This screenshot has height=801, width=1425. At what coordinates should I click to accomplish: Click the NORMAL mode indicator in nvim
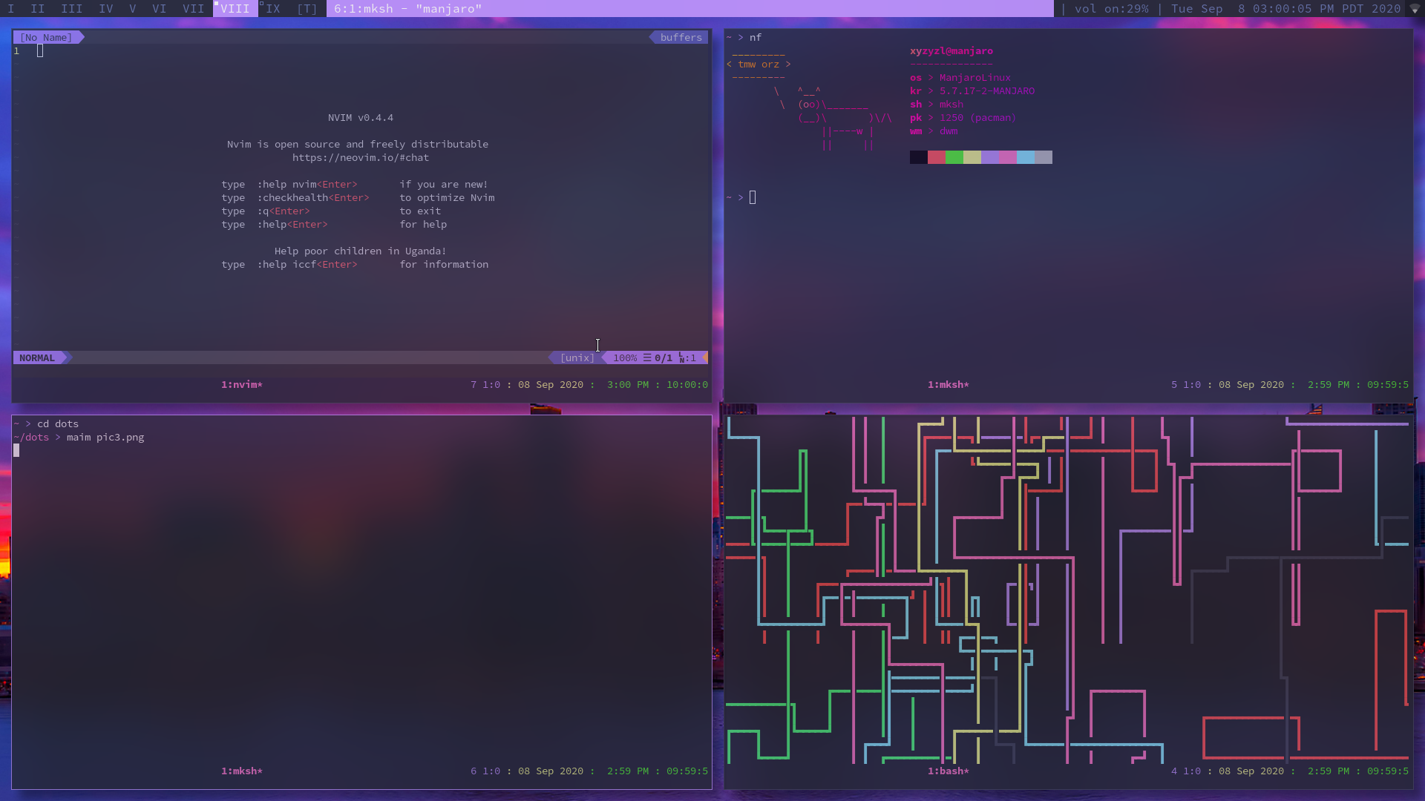(x=37, y=357)
